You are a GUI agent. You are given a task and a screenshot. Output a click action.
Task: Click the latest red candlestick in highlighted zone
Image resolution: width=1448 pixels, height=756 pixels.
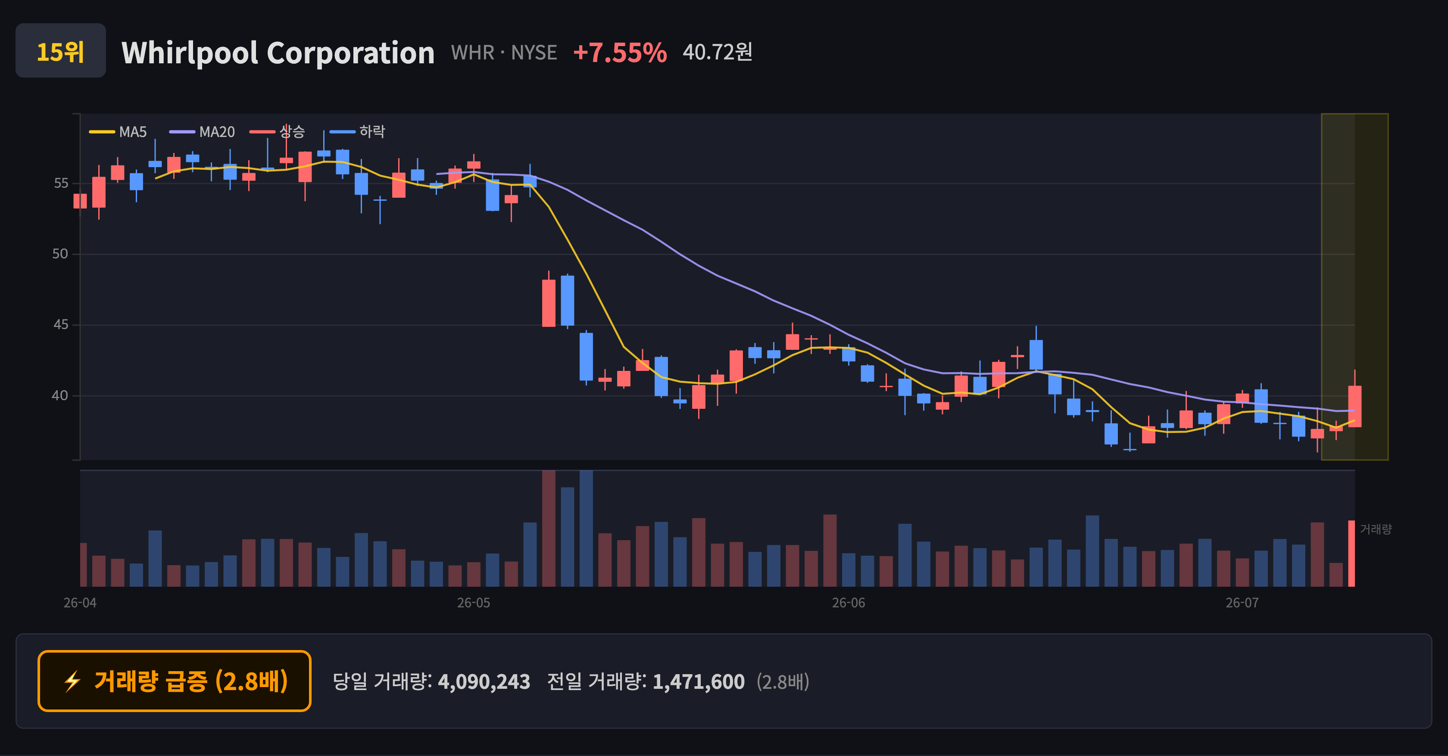[x=1354, y=406]
